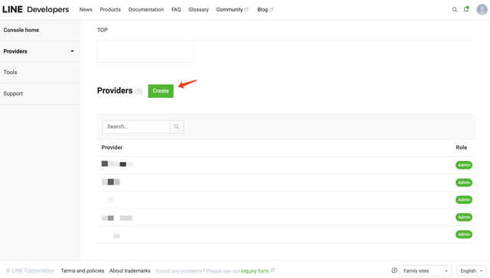Open the header search magnifier icon
The image size is (490, 278).
pos(455,10)
